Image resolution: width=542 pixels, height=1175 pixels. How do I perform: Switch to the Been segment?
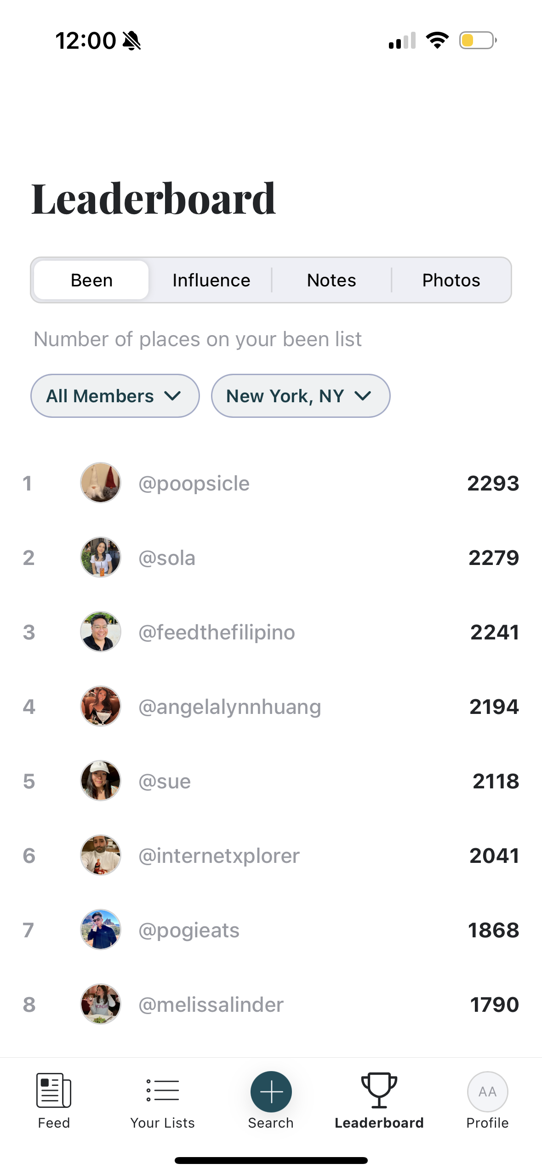click(x=91, y=280)
